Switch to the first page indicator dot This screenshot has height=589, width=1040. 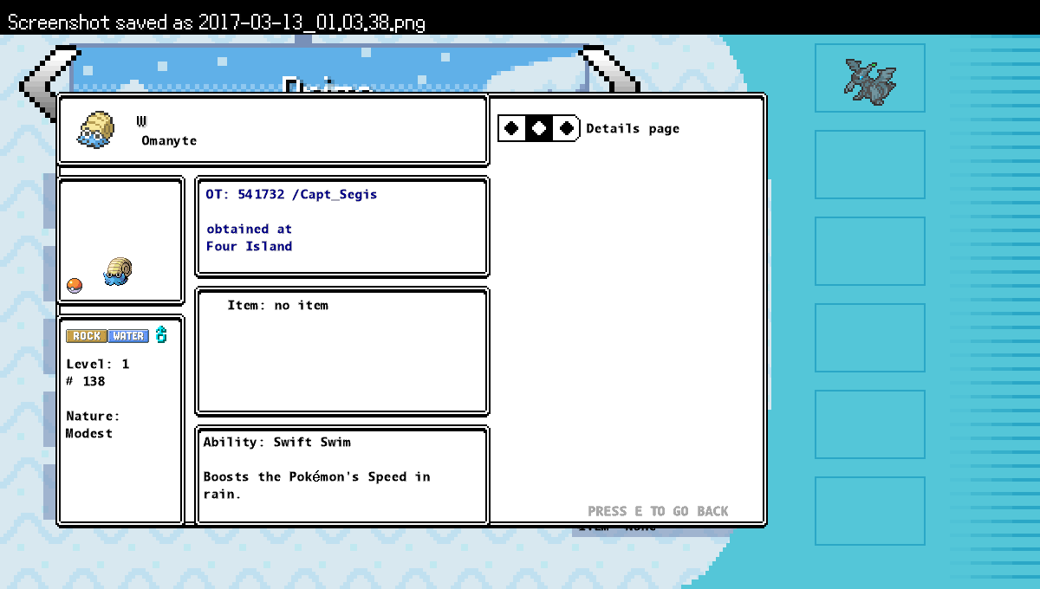click(x=512, y=128)
